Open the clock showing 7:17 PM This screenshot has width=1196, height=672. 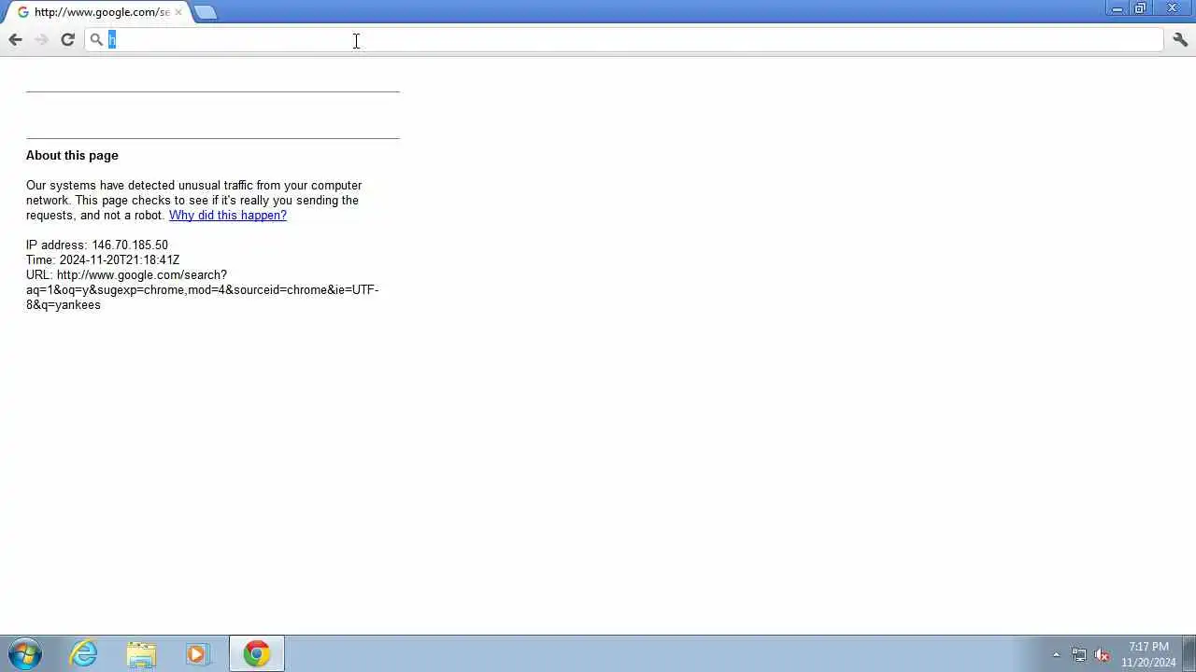[1148, 654]
